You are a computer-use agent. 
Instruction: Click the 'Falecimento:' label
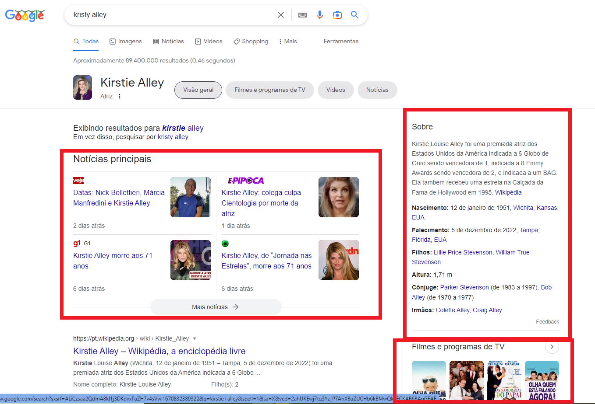[431, 230]
